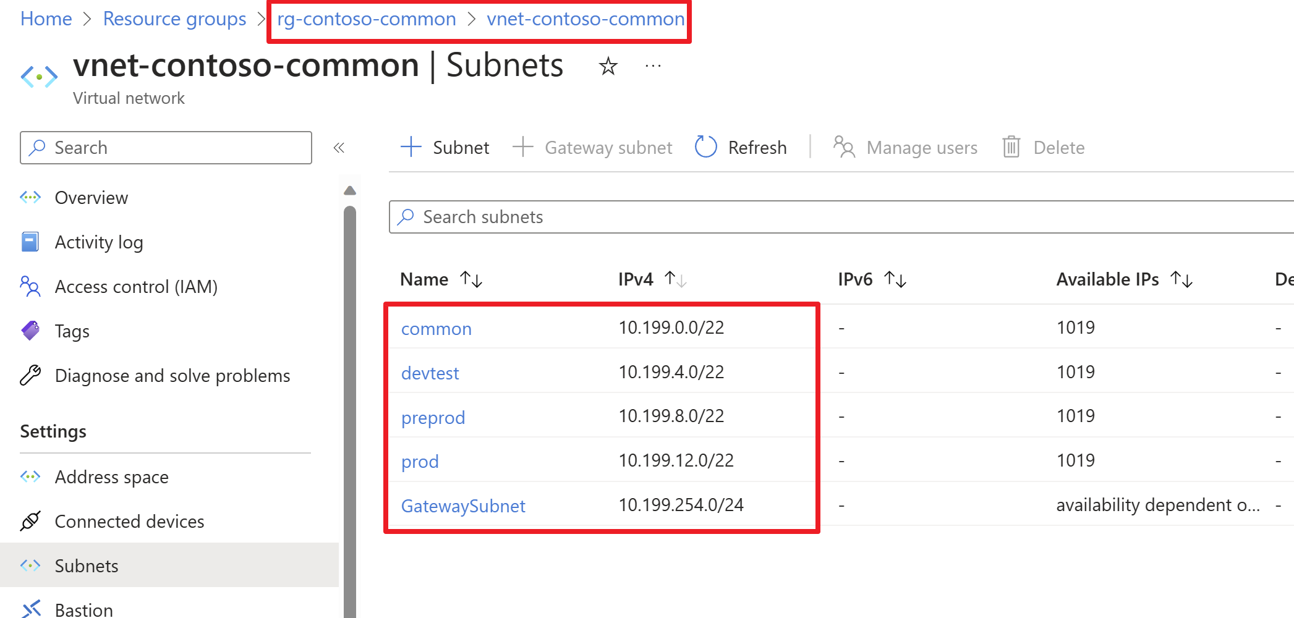The height and width of the screenshot is (618, 1294).
Task: Click the Access control (IAM) icon
Action: point(30,287)
